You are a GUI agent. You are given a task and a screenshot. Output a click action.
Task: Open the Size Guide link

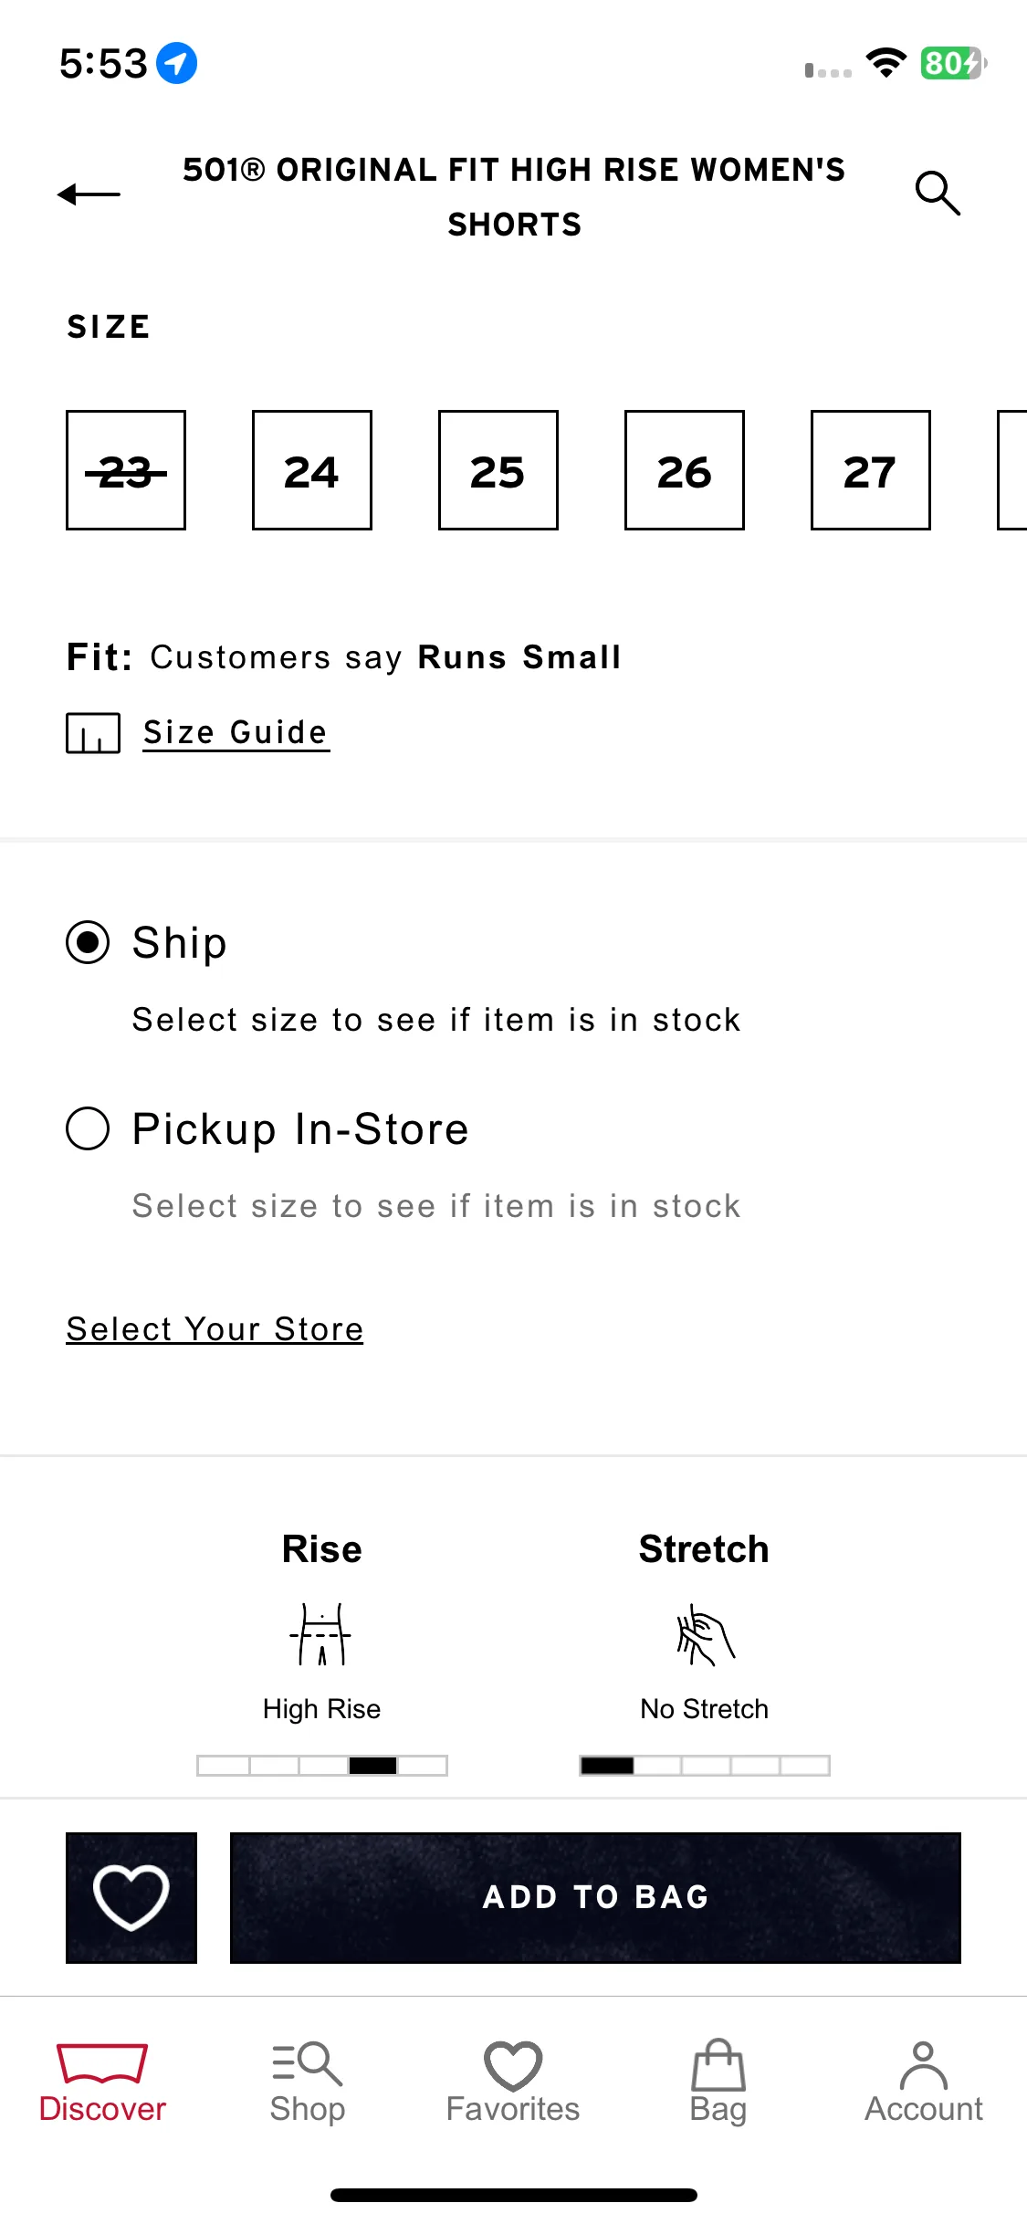click(x=236, y=733)
